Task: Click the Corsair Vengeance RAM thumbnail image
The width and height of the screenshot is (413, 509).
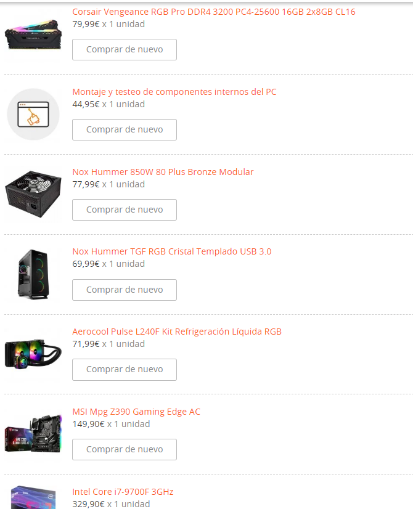Action: (33, 35)
